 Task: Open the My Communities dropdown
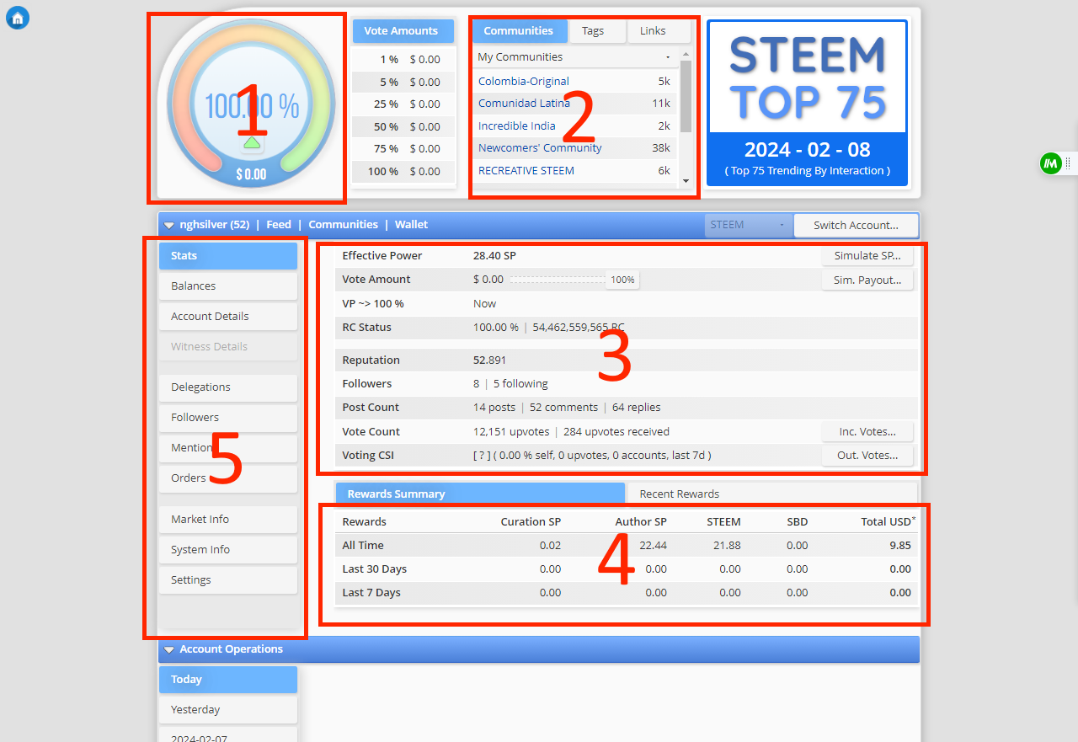click(x=574, y=57)
